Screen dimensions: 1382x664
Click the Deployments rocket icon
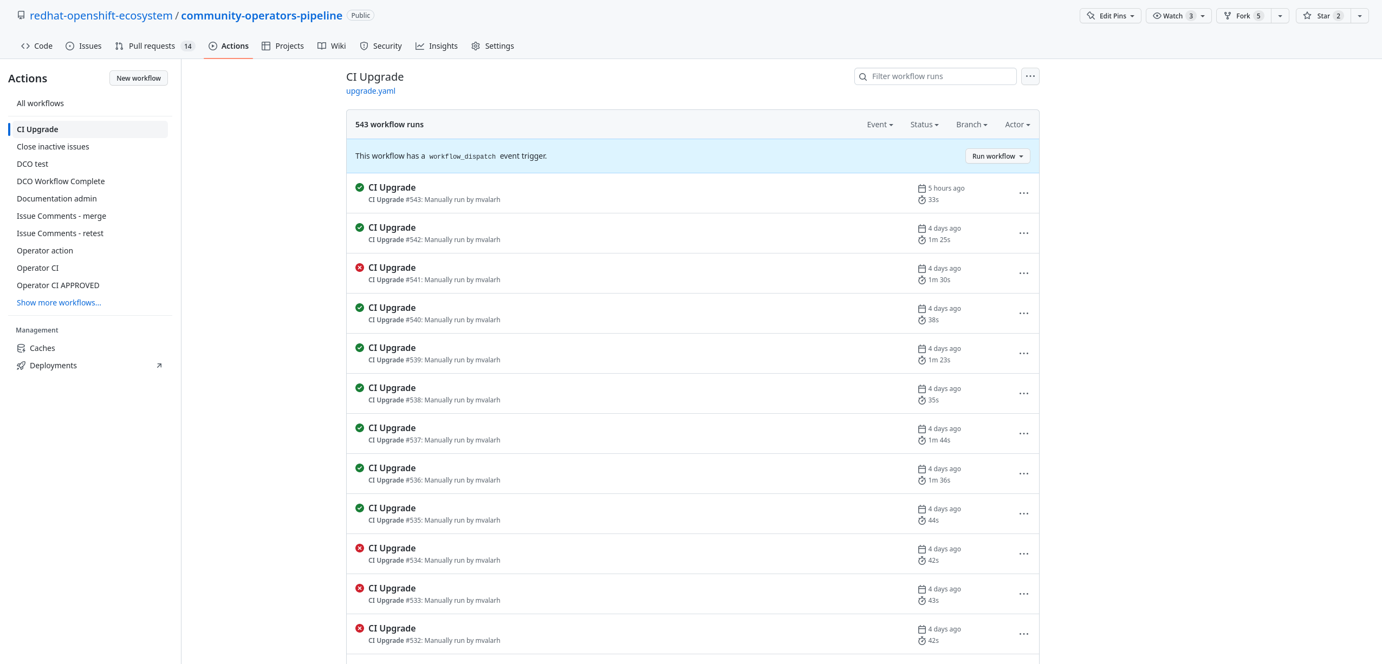[21, 366]
